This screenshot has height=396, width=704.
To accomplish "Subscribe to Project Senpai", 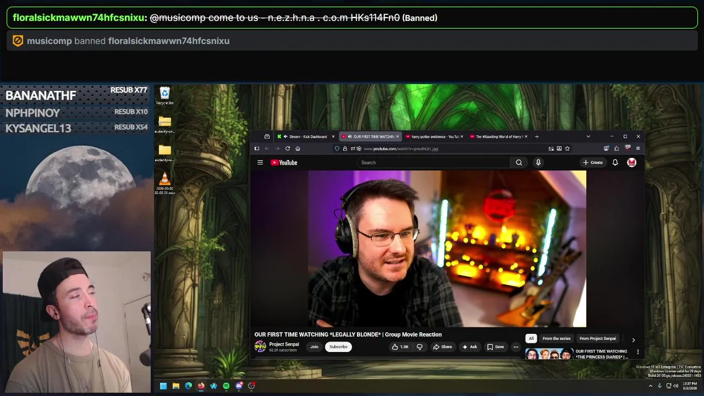I will coord(338,346).
